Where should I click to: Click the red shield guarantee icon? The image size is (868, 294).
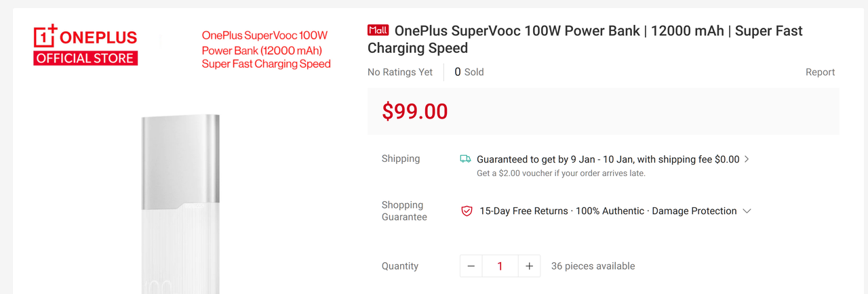click(x=467, y=211)
